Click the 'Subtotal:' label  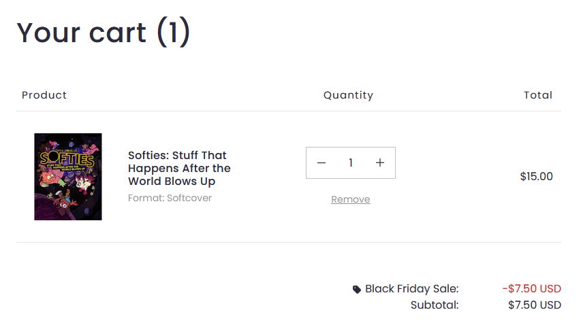[435, 305]
